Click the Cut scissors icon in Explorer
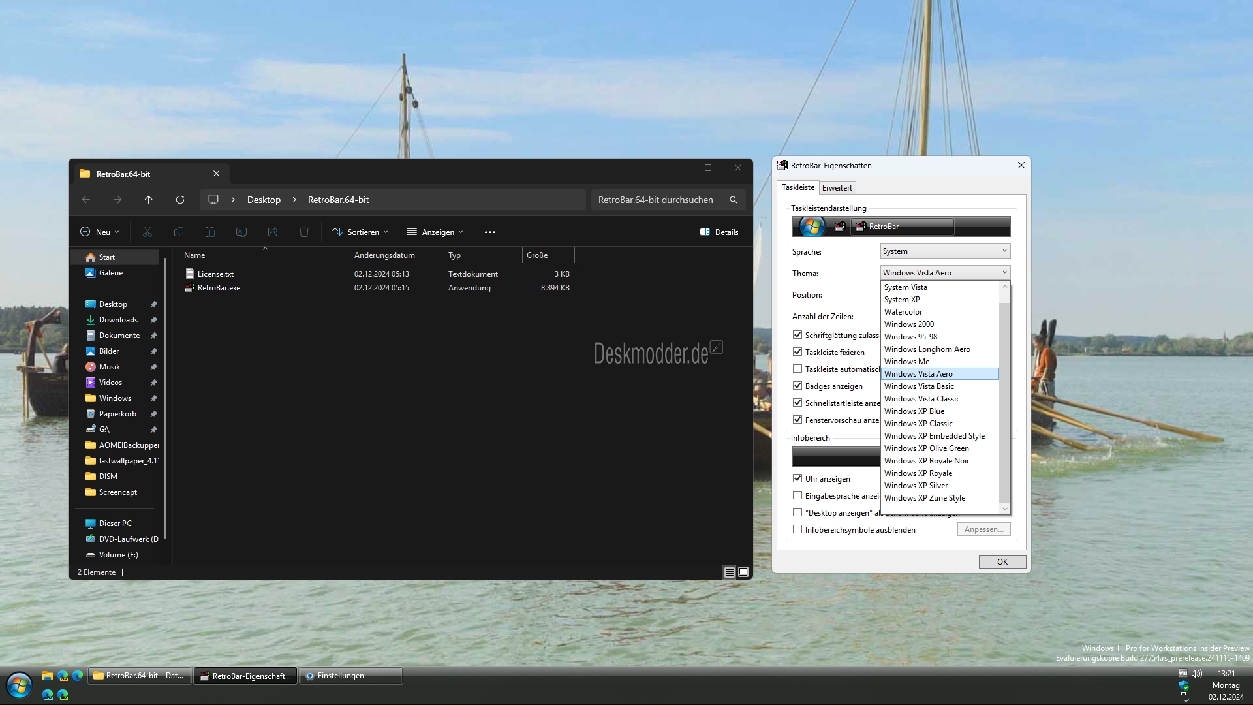Screen dimensions: 1253x705 [x=147, y=232]
